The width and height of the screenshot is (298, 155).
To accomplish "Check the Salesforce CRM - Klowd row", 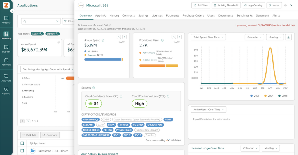I will pos(22,151).
